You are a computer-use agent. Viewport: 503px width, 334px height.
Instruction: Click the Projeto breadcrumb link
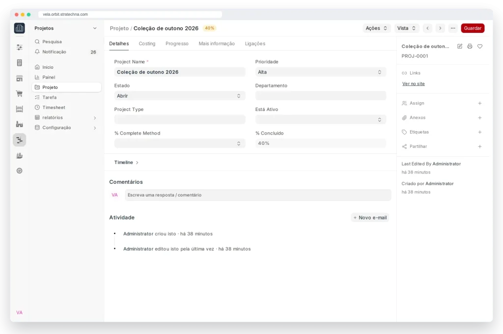[x=119, y=28]
